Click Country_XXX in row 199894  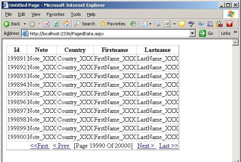click(x=75, y=85)
